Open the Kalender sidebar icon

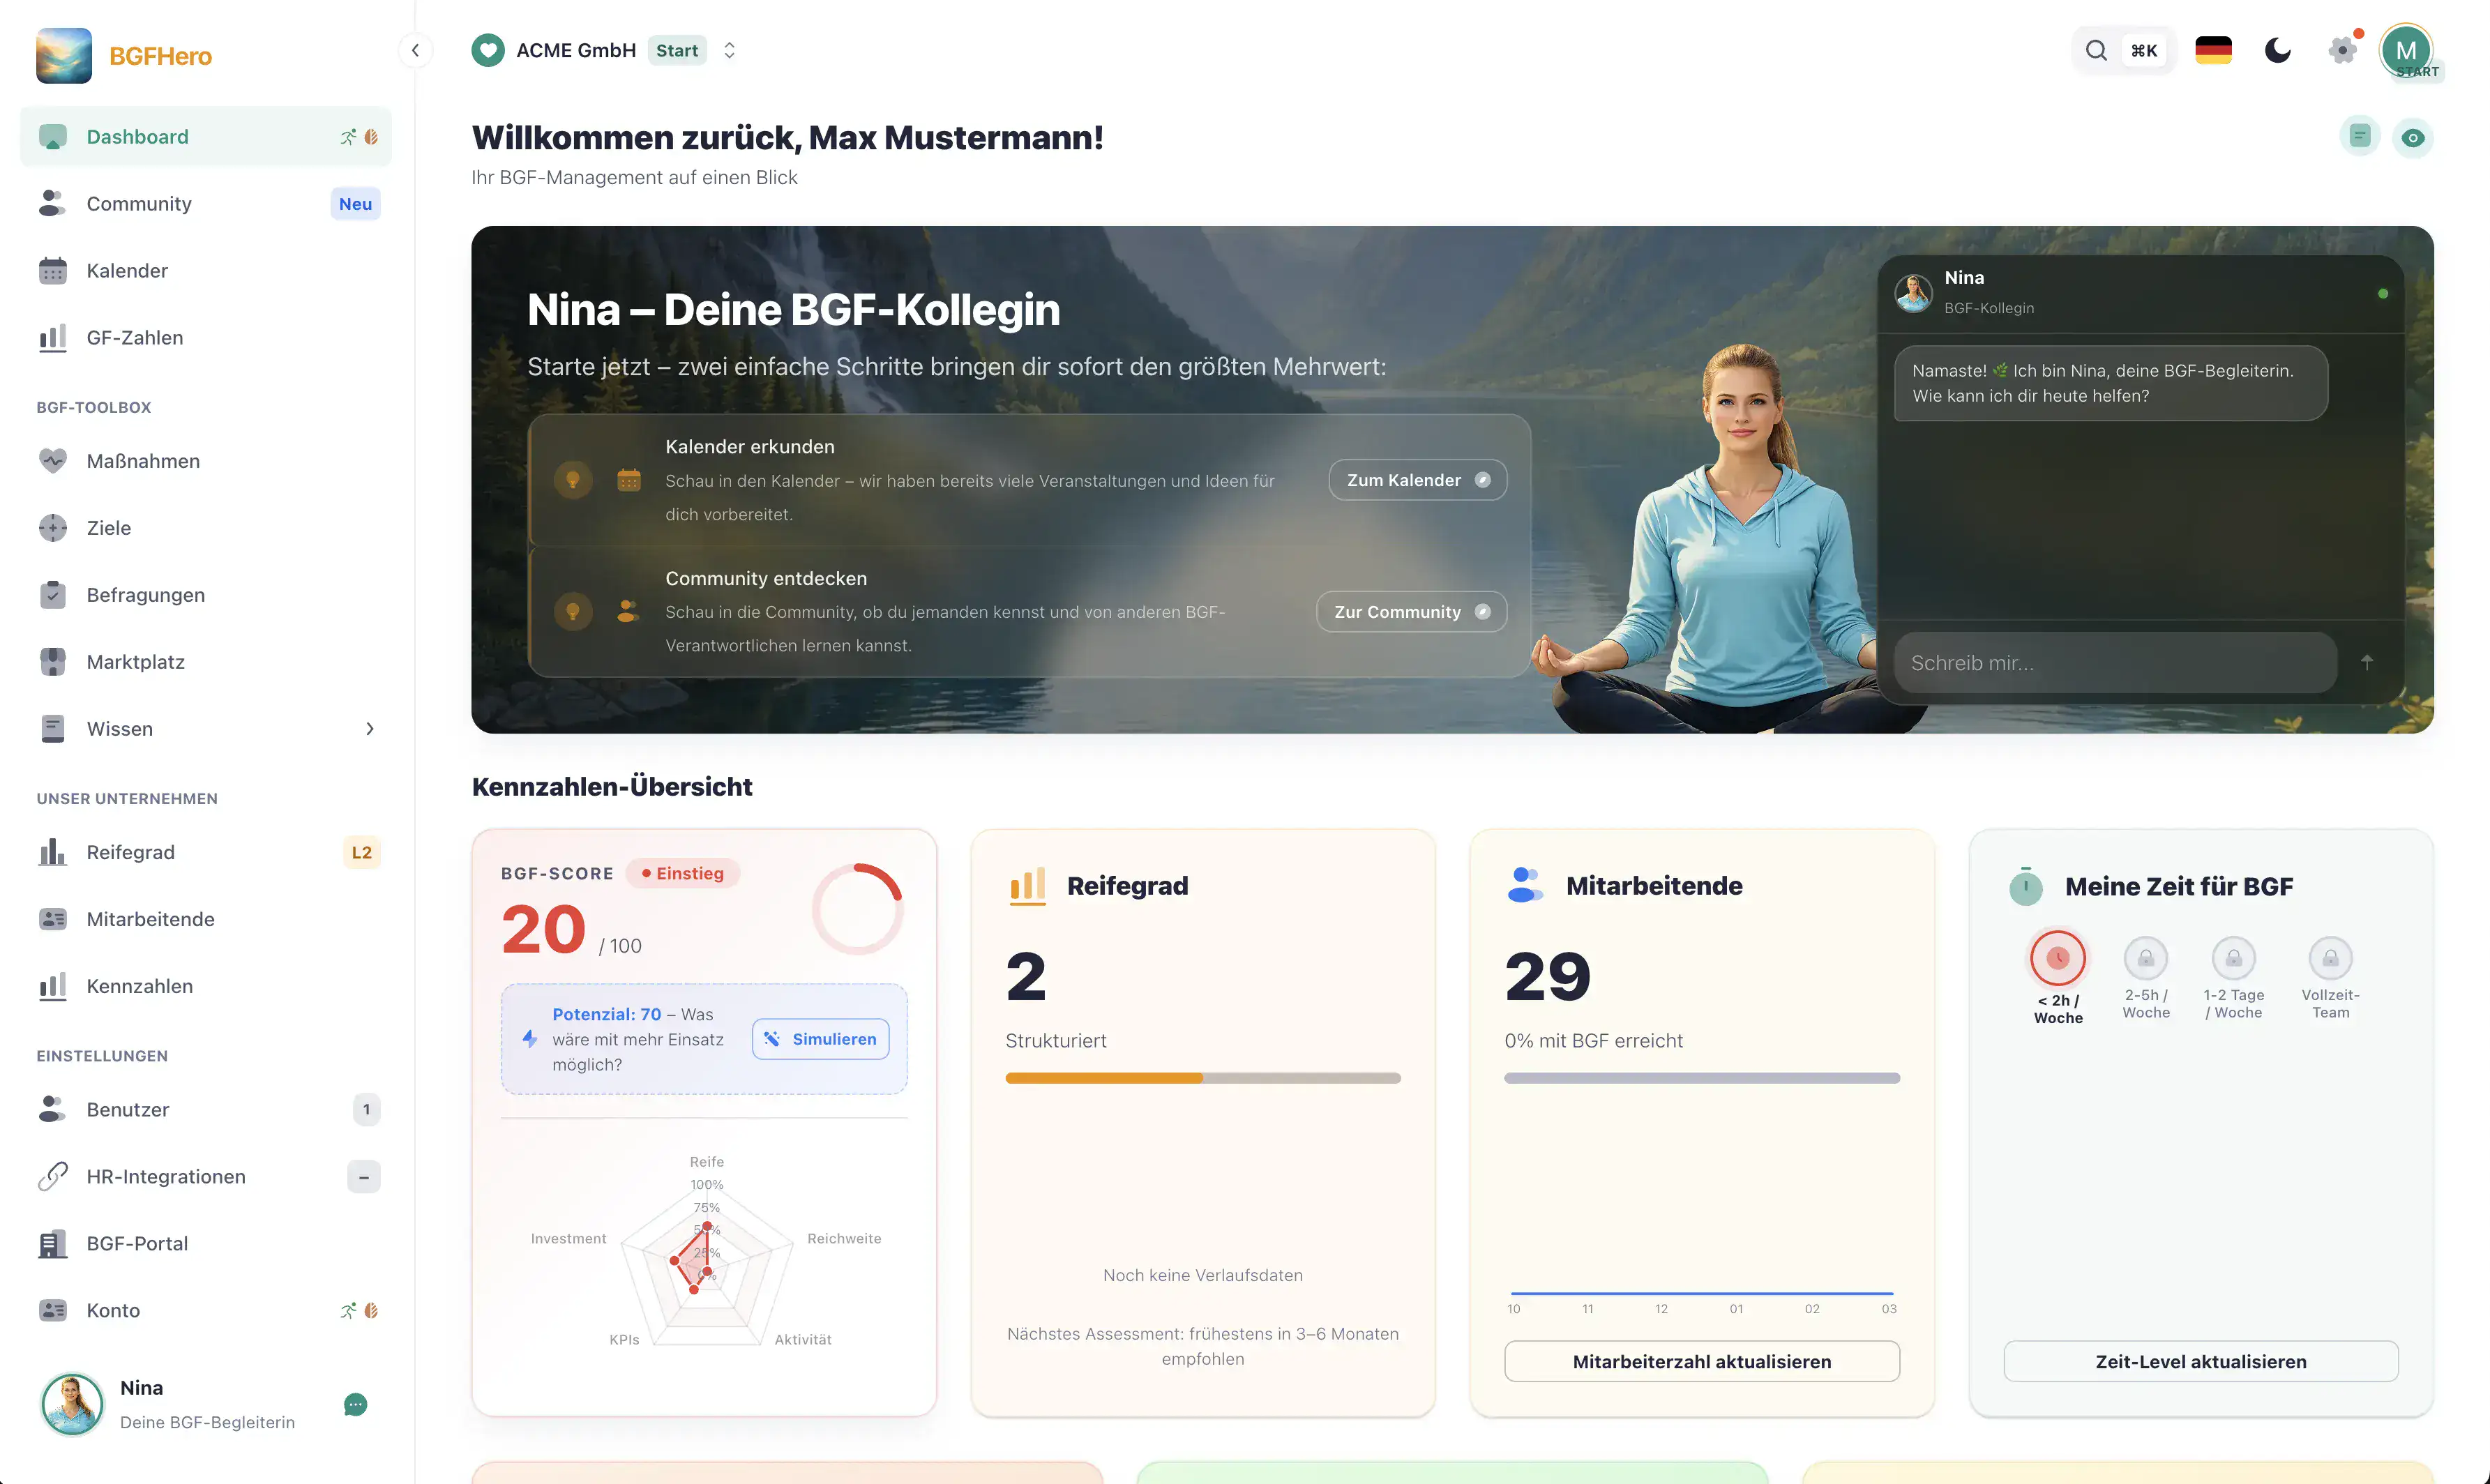(x=52, y=270)
